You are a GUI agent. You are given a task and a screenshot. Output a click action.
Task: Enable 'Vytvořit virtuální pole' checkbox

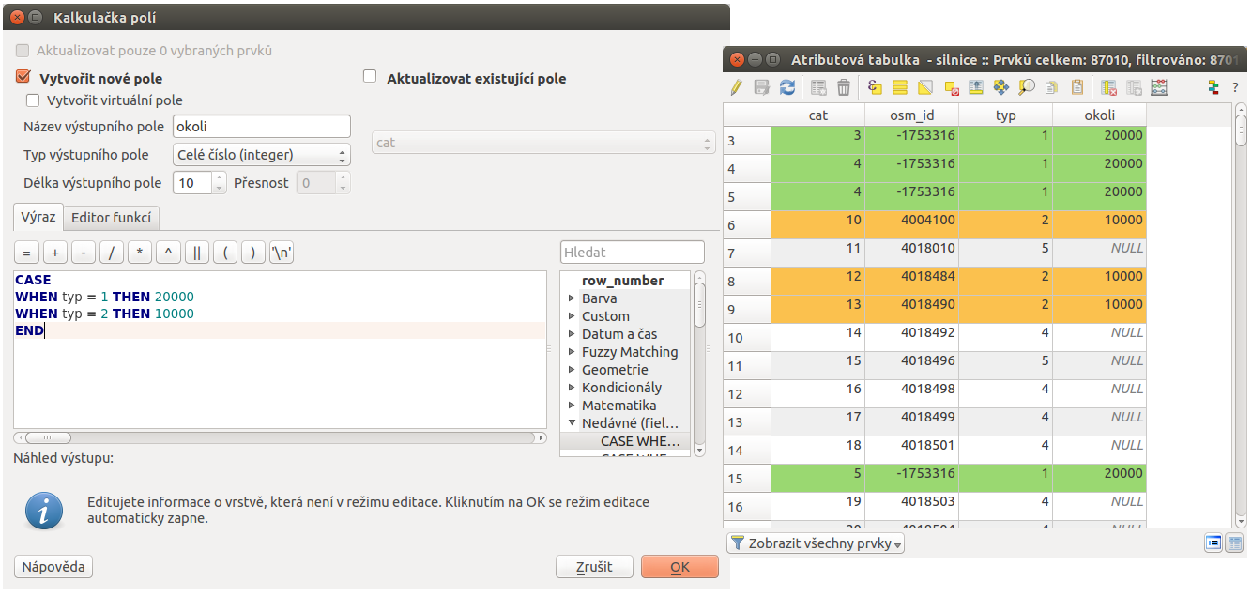point(33,99)
